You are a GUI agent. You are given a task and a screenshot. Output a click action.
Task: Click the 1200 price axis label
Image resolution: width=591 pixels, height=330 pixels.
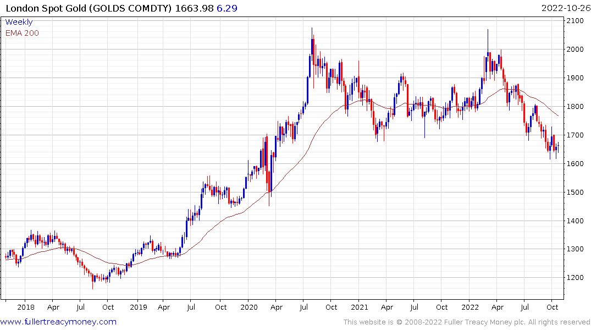(575, 278)
